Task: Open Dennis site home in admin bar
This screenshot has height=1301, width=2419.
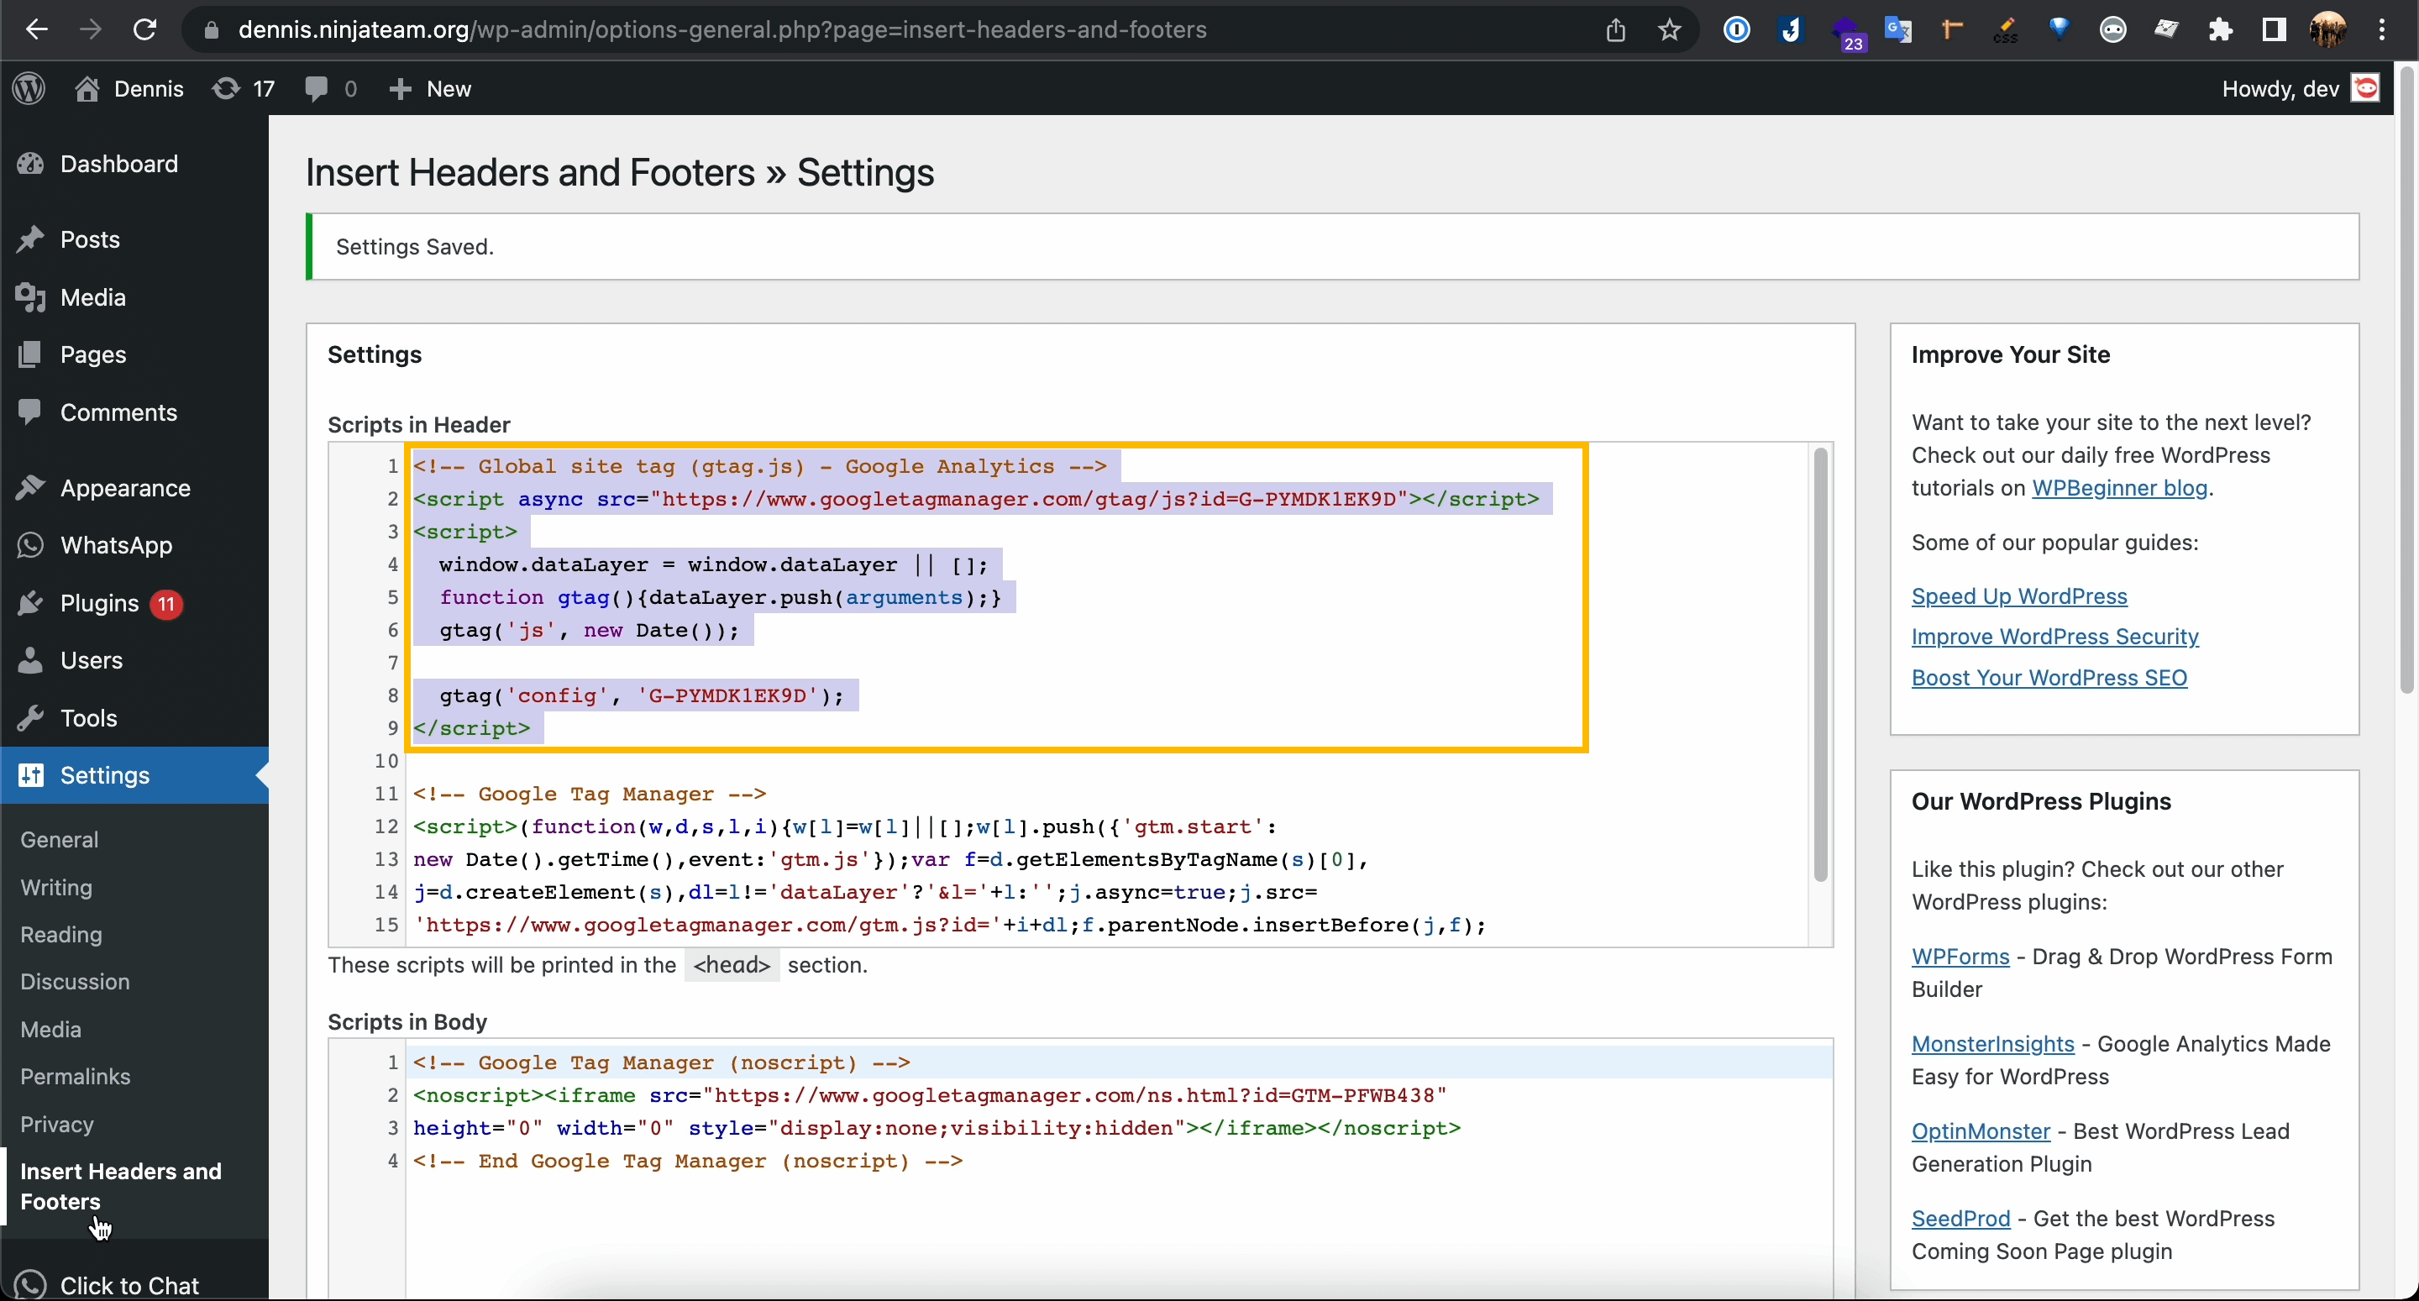Action: click(x=129, y=88)
